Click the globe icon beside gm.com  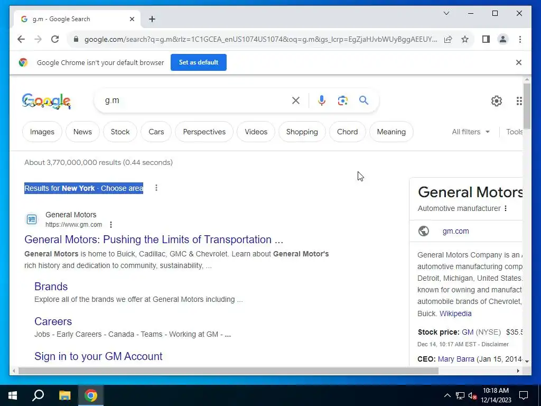tap(424, 231)
